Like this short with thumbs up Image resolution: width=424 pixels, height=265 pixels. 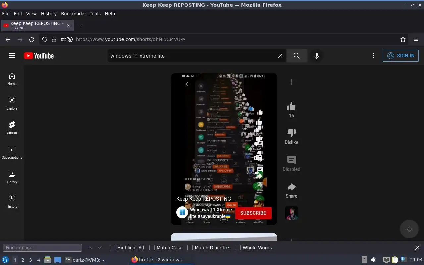(291, 106)
